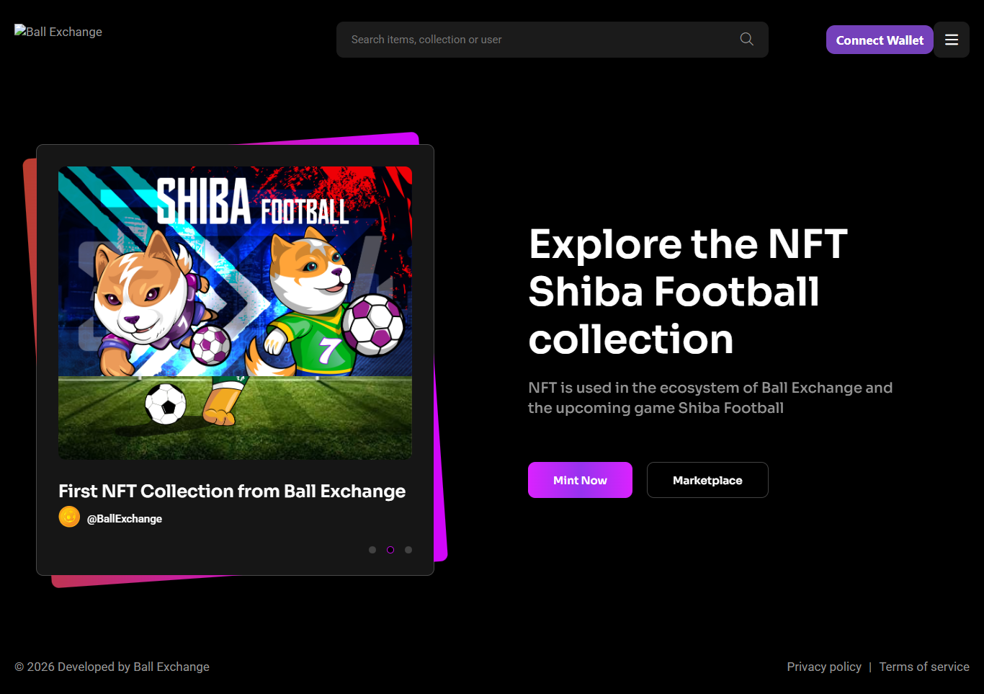Image resolution: width=984 pixels, height=694 pixels.
Task: Click the Ball Exchange logo image
Action: [58, 32]
